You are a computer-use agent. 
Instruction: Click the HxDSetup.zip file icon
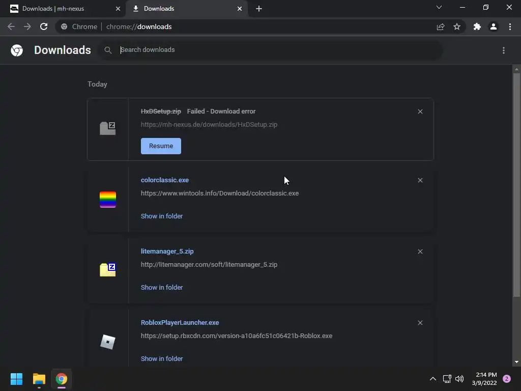(108, 128)
